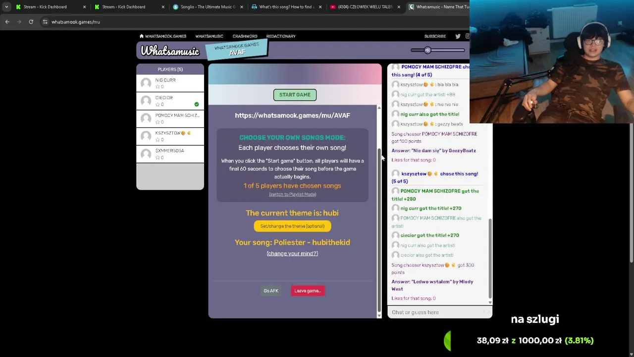Click 1 of 5 players have chosen songs
Screen dimensions: 634x357
coord(292,186)
